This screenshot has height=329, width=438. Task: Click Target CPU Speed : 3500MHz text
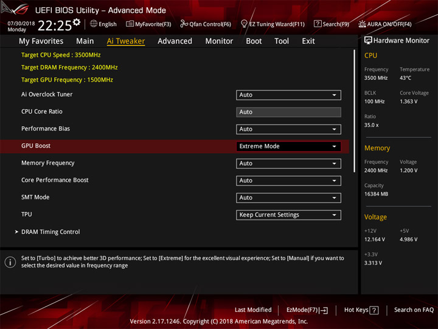pyautogui.click(x=61, y=55)
